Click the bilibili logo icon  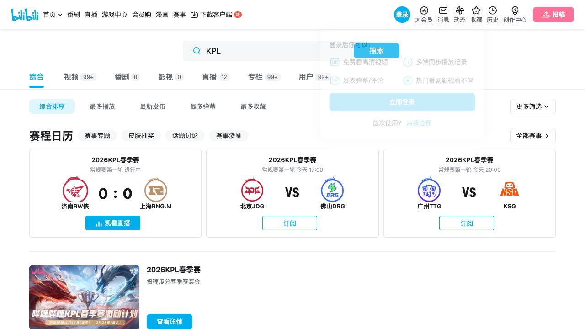tap(25, 15)
